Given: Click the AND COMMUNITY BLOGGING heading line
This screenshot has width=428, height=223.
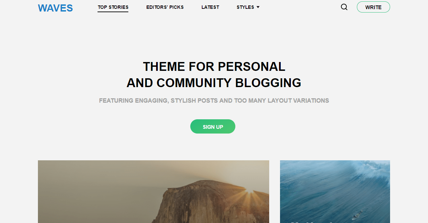Looking at the screenshot, I should (214, 83).
